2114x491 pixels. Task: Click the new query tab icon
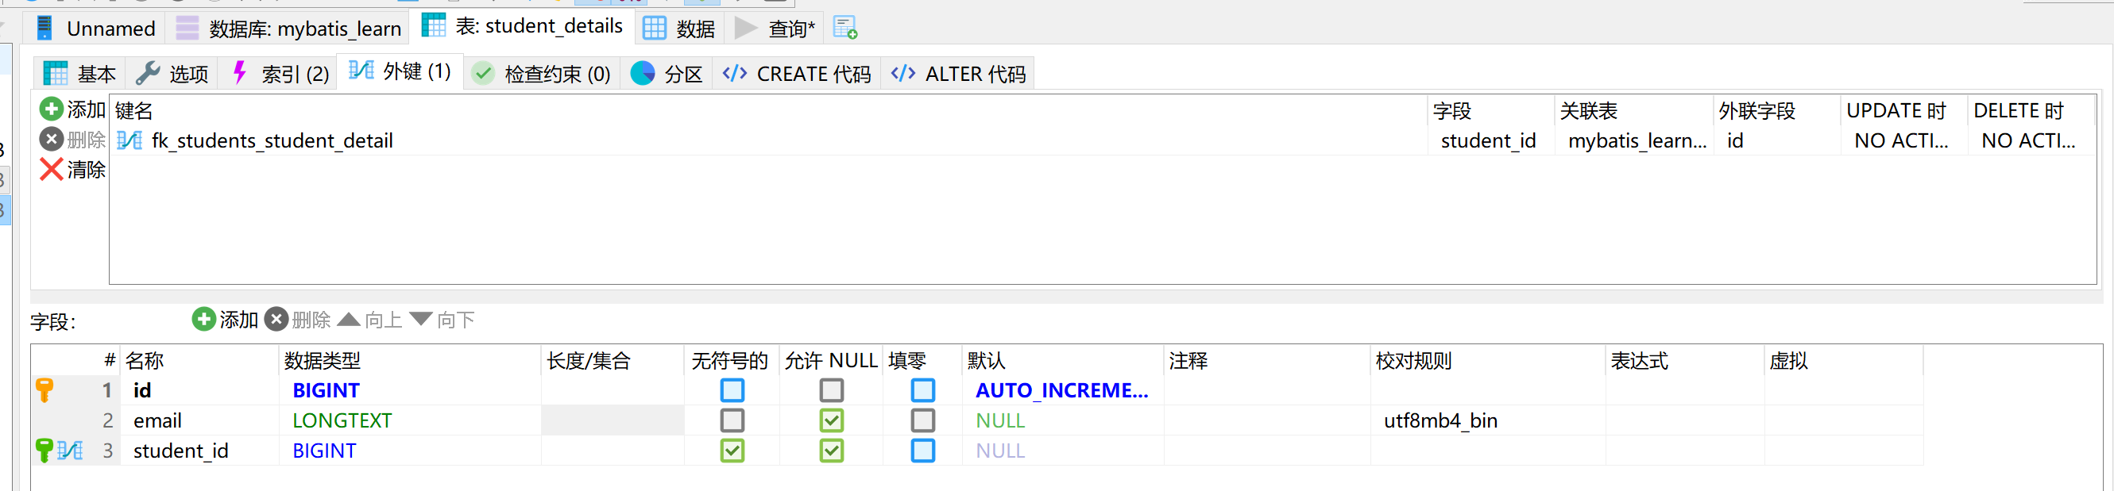click(844, 28)
